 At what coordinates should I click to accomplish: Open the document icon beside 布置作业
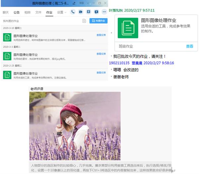point(84,21)
